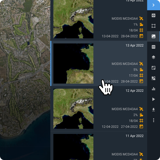Click the download icon in the sidebar

coord(153,110)
